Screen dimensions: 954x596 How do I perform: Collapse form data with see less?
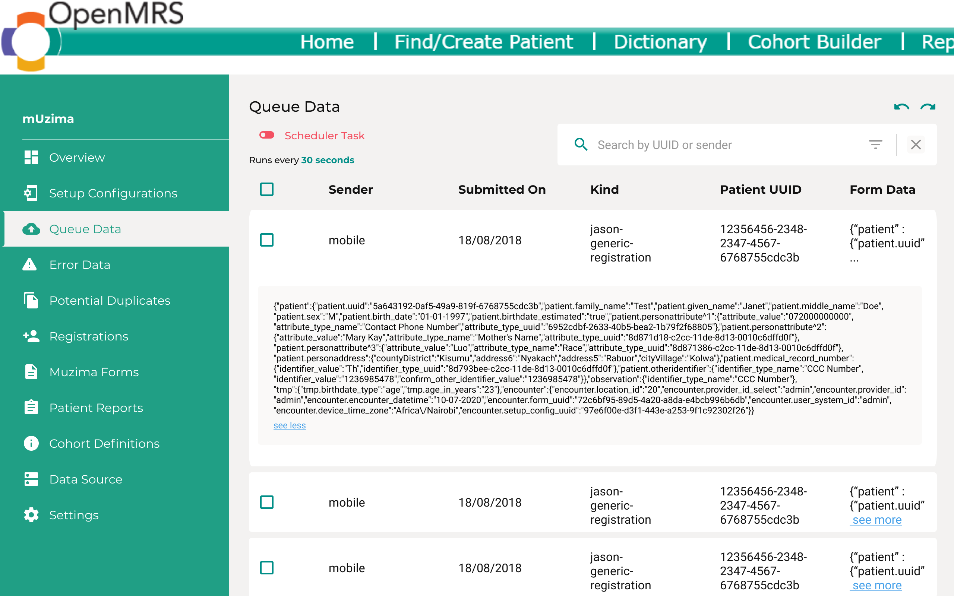click(x=290, y=425)
